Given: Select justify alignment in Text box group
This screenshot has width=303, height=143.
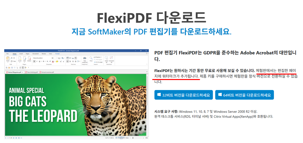Looking at the screenshot, I should coord(75,61).
